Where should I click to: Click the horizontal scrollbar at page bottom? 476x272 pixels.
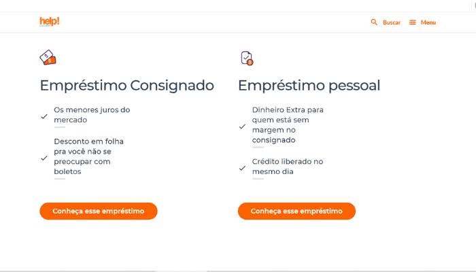[238, 271]
